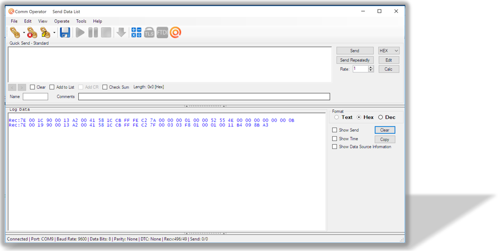Open the View menu
Viewport: 500px width, 251px height.
click(x=43, y=21)
